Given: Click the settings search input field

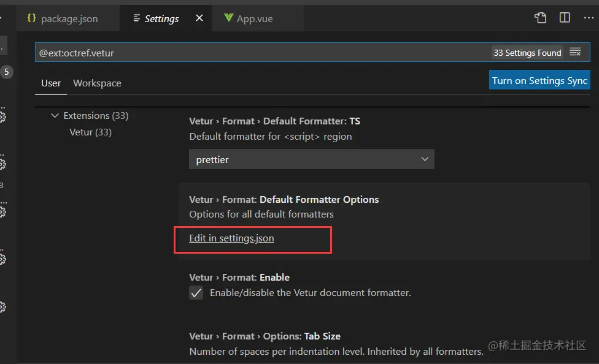Looking at the screenshot, I should 258,53.
